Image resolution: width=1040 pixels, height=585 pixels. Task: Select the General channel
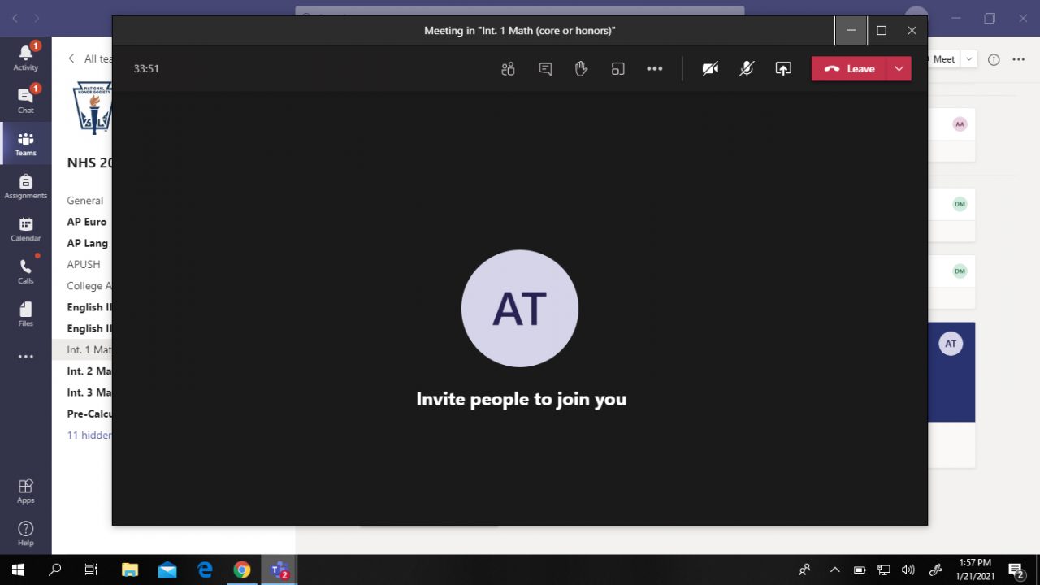(x=85, y=201)
